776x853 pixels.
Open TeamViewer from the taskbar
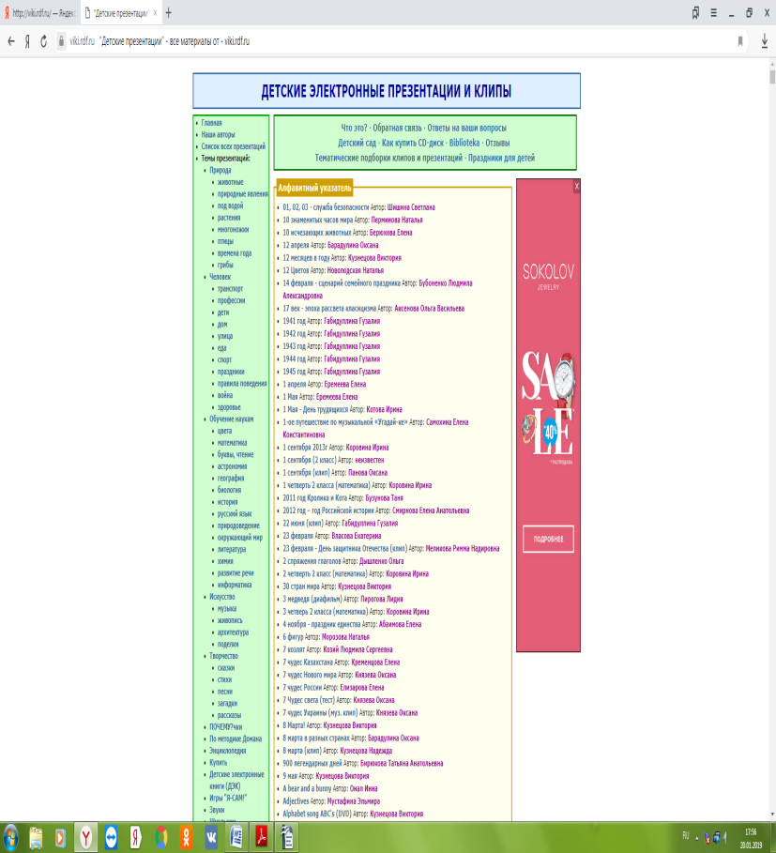111,838
